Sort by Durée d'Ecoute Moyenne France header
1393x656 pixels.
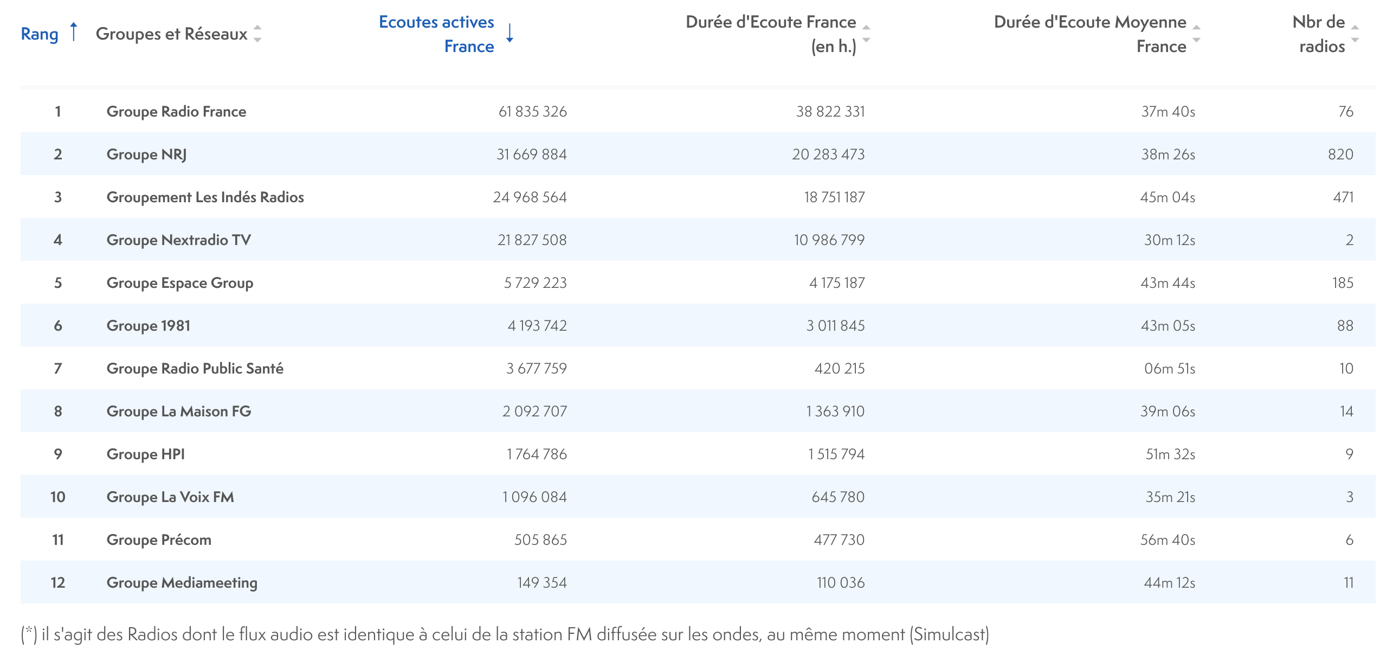[1090, 34]
